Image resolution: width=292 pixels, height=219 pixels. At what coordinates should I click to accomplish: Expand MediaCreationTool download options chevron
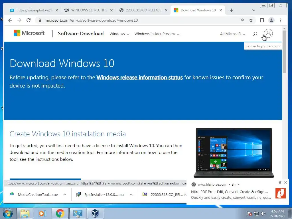pyautogui.click(x=65, y=194)
